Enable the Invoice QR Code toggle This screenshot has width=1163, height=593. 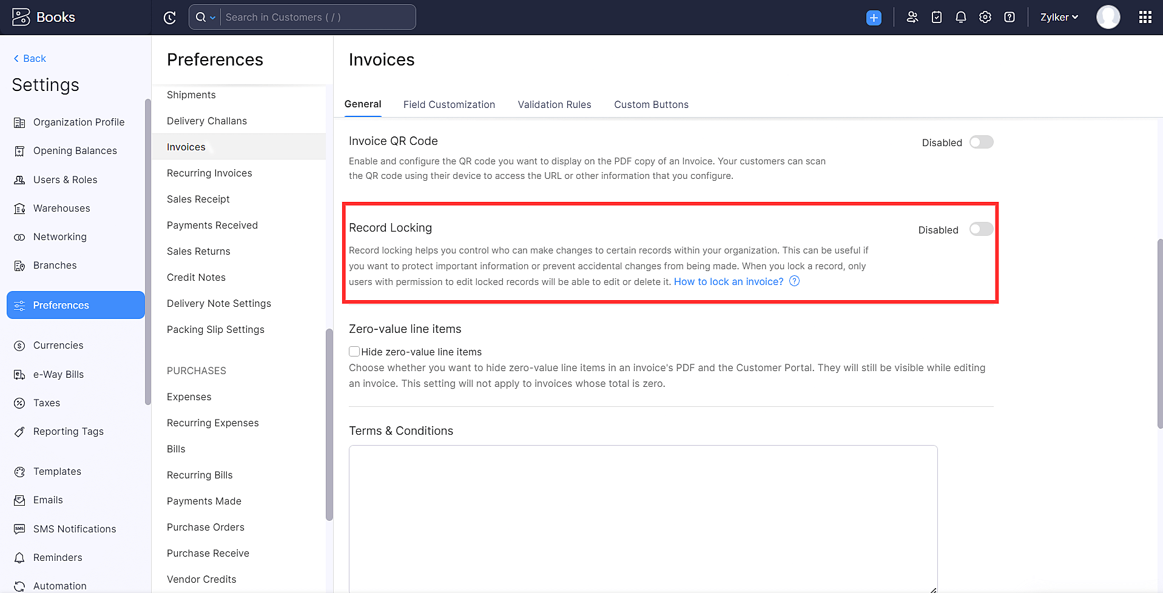click(981, 142)
